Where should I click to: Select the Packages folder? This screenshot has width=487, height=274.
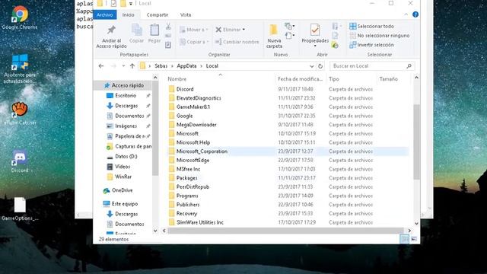tap(186, 178)
